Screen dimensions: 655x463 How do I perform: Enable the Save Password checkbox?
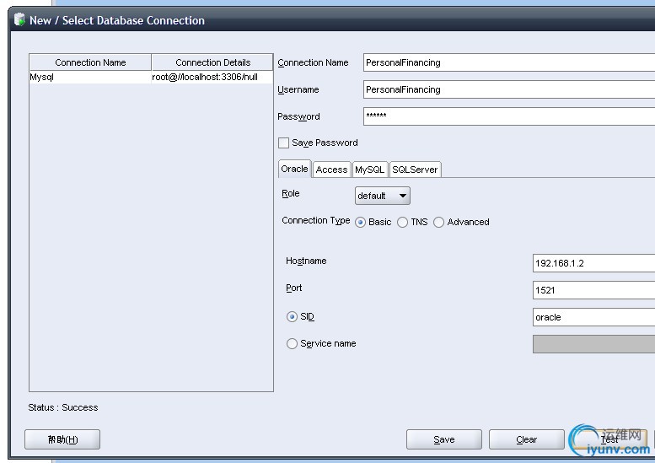click(x=283, y=143)
